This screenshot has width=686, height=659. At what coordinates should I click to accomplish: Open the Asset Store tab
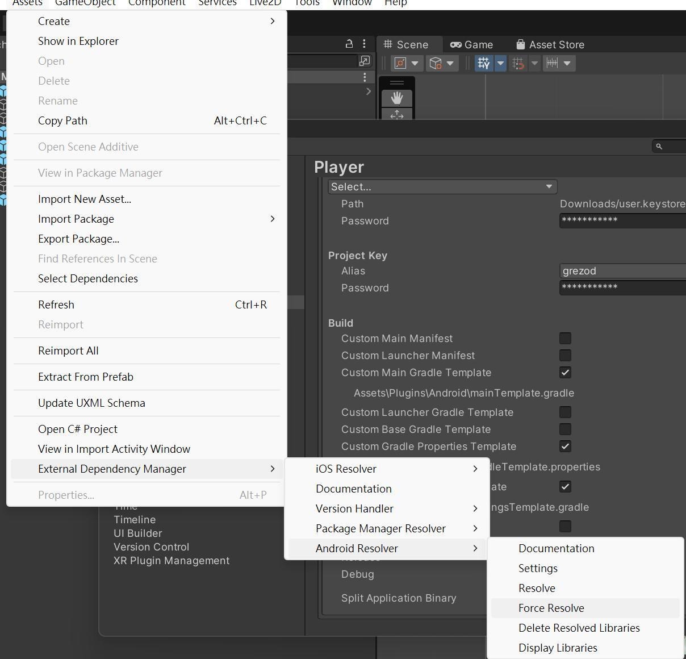pos(550,44)
